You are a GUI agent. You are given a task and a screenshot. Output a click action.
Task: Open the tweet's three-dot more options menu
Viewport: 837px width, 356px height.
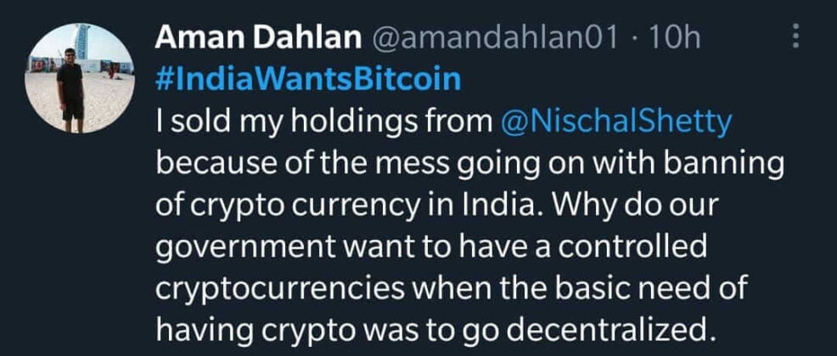795,36
